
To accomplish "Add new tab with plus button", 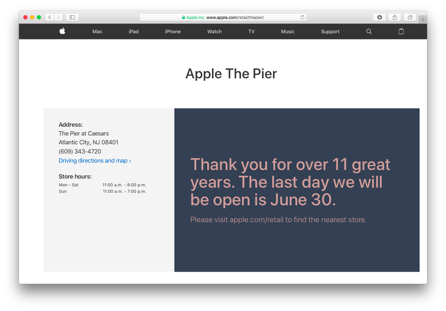I will coord(423,20).
